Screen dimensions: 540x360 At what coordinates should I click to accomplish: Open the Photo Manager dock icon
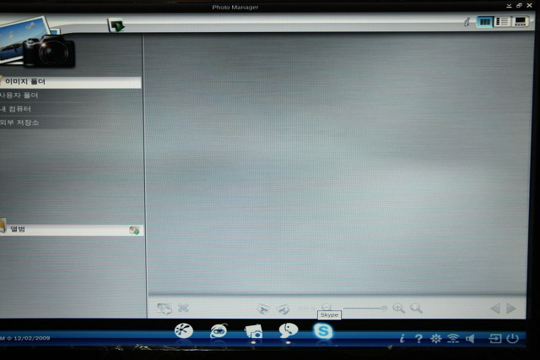pos(254,331)
